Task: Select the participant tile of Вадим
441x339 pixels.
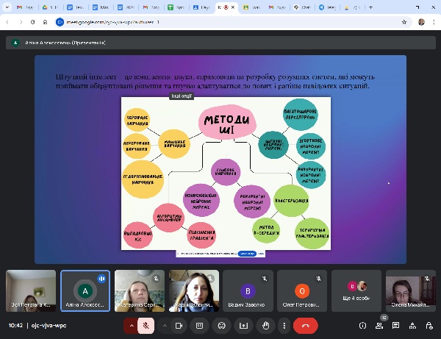Action: 248,290
